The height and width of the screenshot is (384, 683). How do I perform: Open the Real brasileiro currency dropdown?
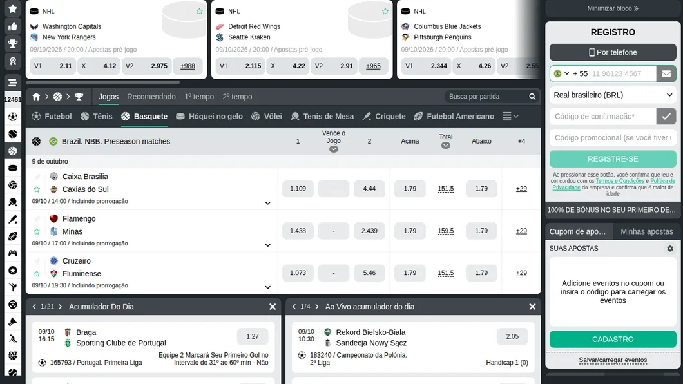[x=613, y=95]
